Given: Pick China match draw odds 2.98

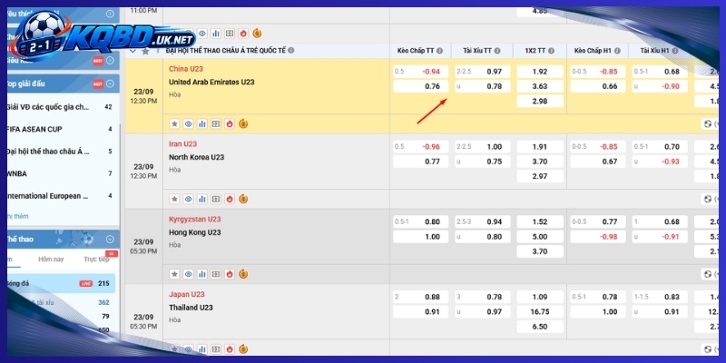Looking at the screenshot, I should coord(540,101).
